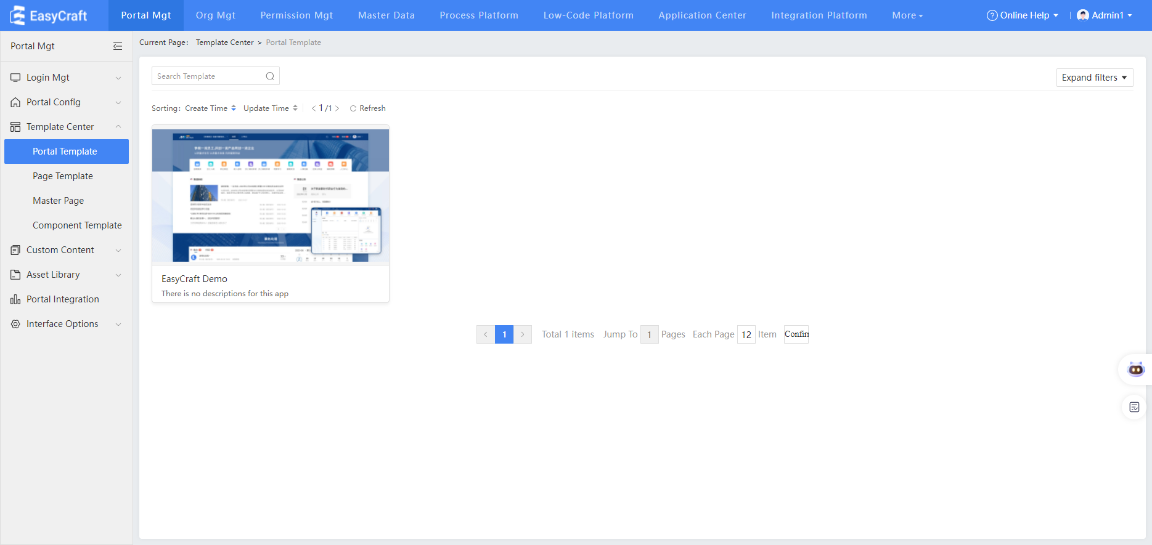
Task: Click the Online Help question mark icon
Action: tap(992, 15)
